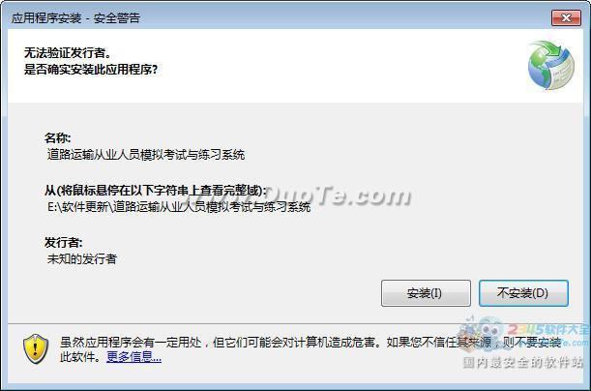This screenshot has height=391, width=591.
Task: Click the 发行者: label
Action: click(63, 242)
